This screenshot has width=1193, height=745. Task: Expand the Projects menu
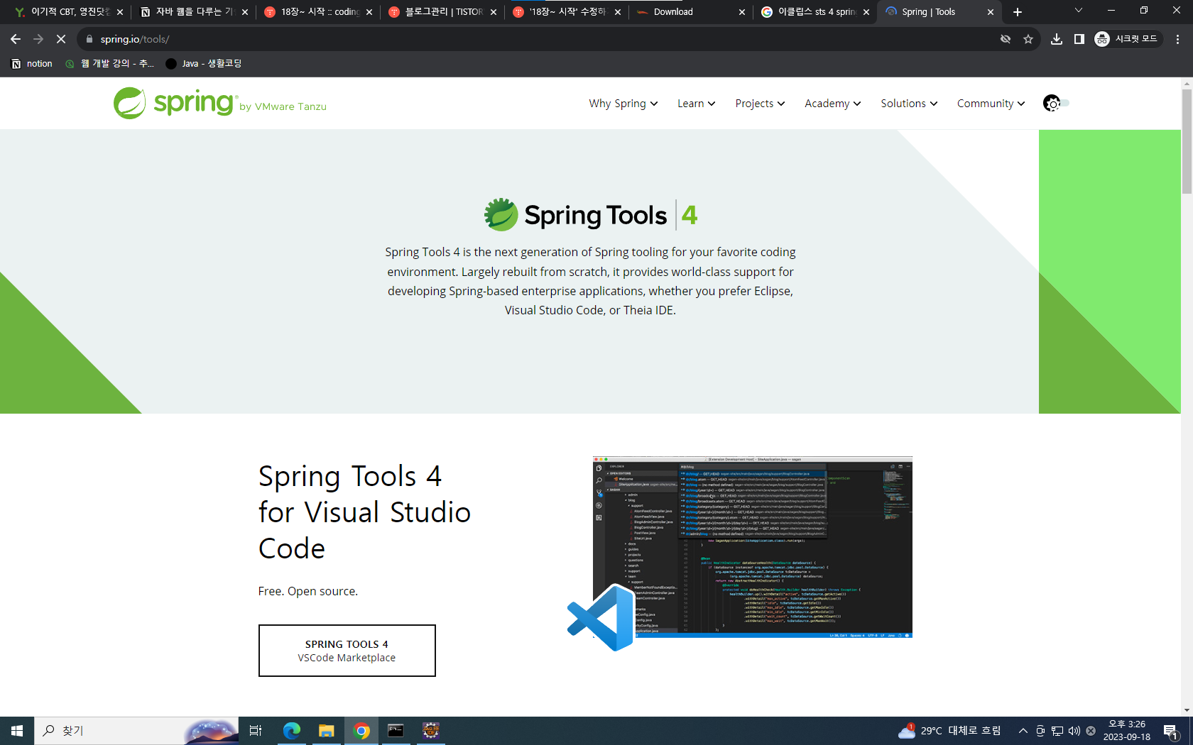760,104
